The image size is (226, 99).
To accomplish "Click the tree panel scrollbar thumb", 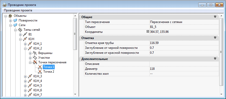I will tap(75, 34).
